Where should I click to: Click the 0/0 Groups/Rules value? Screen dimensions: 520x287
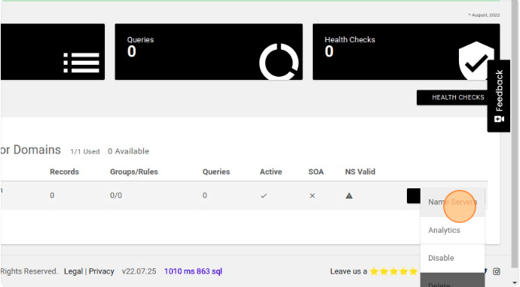pyautogui.click(x=116, y=196)
